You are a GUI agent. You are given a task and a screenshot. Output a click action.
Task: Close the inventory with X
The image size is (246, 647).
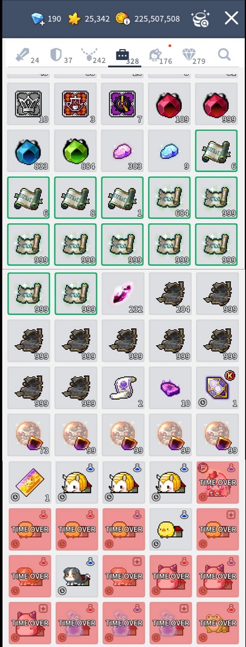231,18
